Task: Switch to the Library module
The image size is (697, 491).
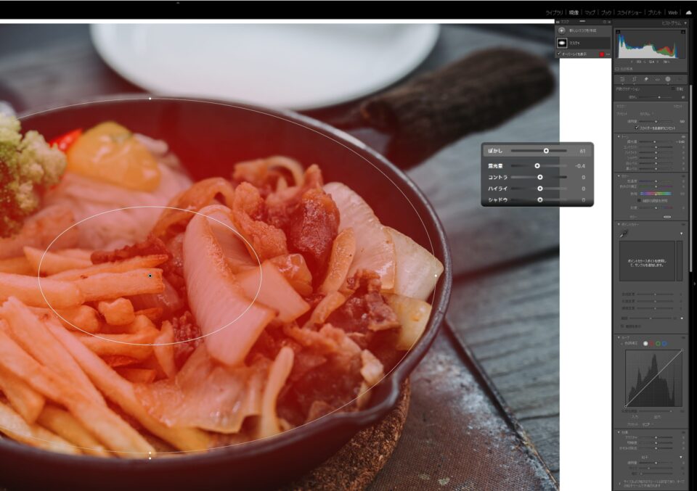Action: pos(555,12)
